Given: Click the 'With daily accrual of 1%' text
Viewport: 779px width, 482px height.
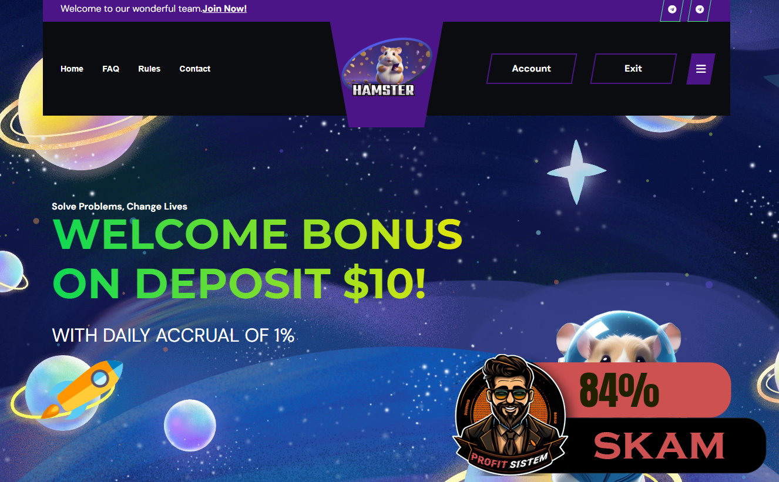Looking at the screenshot, I should pyautogui.click(x=173, y=336).
